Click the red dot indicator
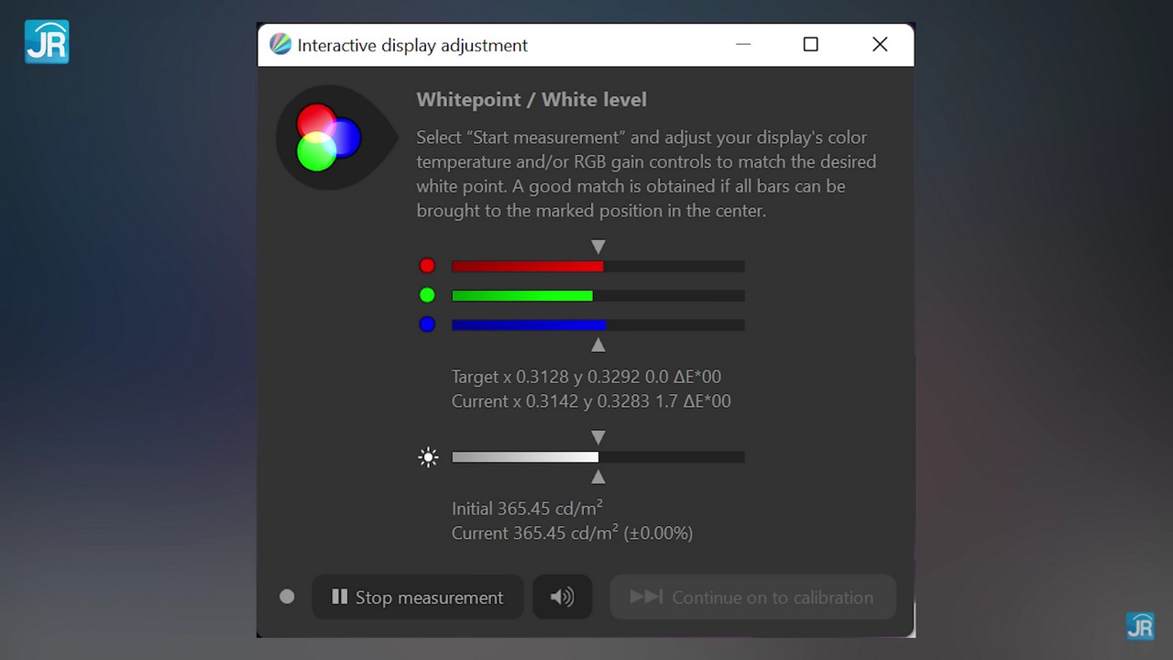This screenshot has width=1173, height=660. pos(427,266)
